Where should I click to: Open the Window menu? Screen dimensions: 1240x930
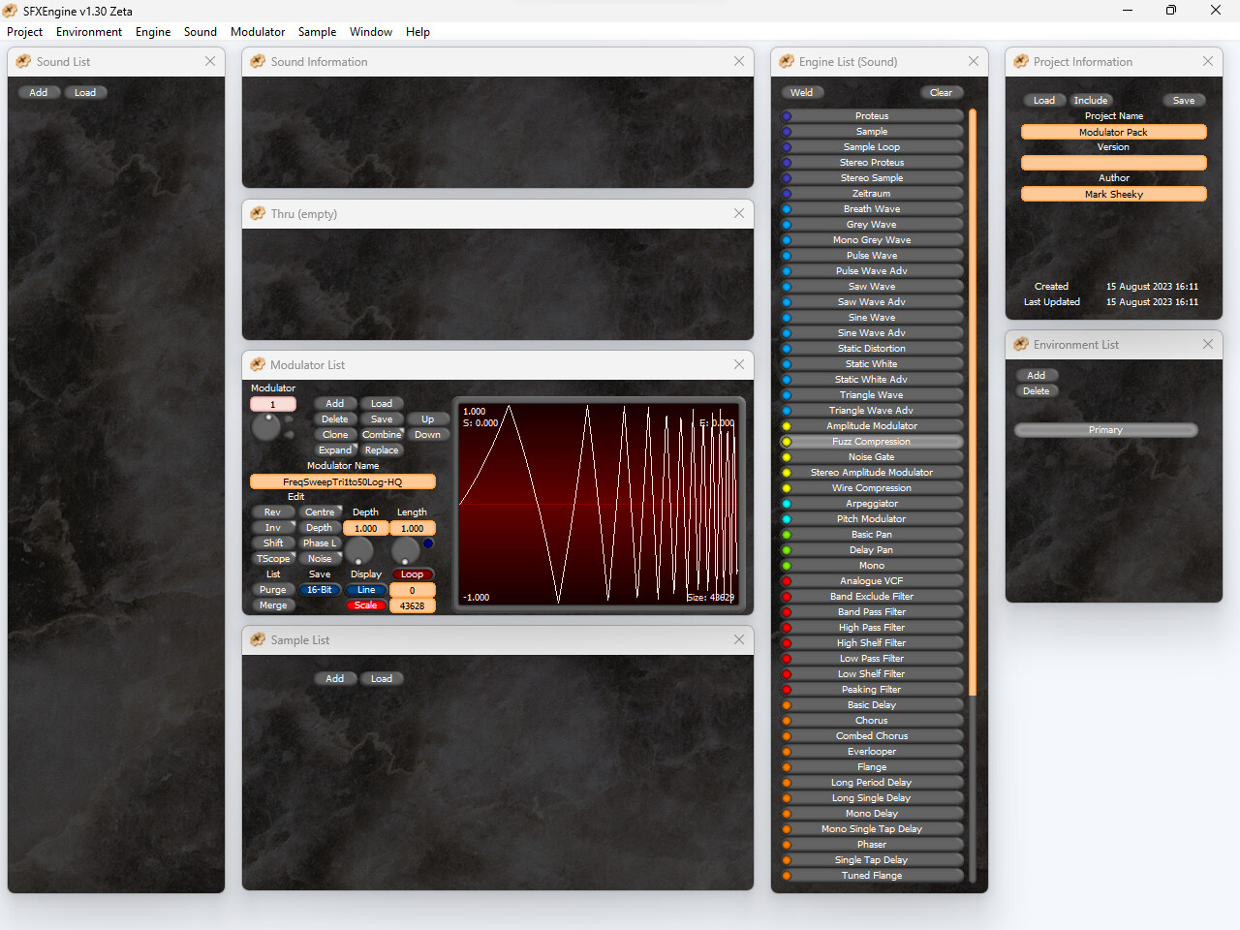[371, 31]
